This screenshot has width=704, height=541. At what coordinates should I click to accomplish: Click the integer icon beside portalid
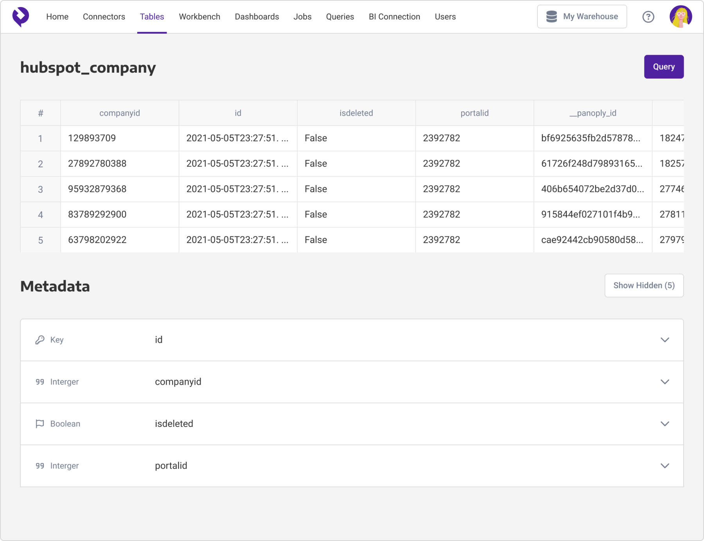[40, 466]
